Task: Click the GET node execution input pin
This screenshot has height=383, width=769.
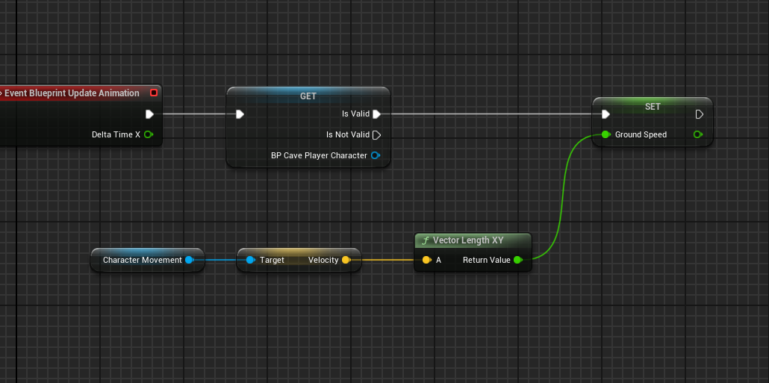Action: point(240,114)
